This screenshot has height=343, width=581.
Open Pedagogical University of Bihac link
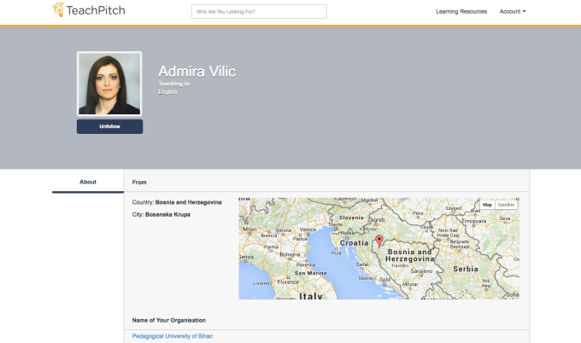pyautogui.click(x=173, y=336)
